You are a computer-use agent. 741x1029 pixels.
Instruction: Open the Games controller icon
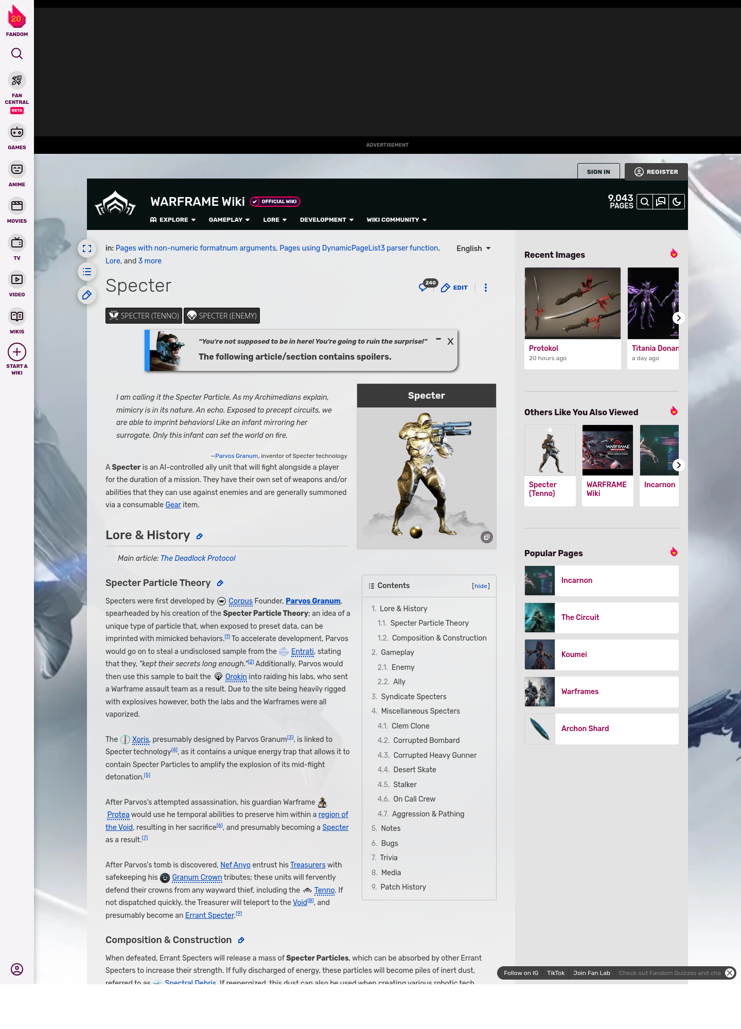(17, 132)
